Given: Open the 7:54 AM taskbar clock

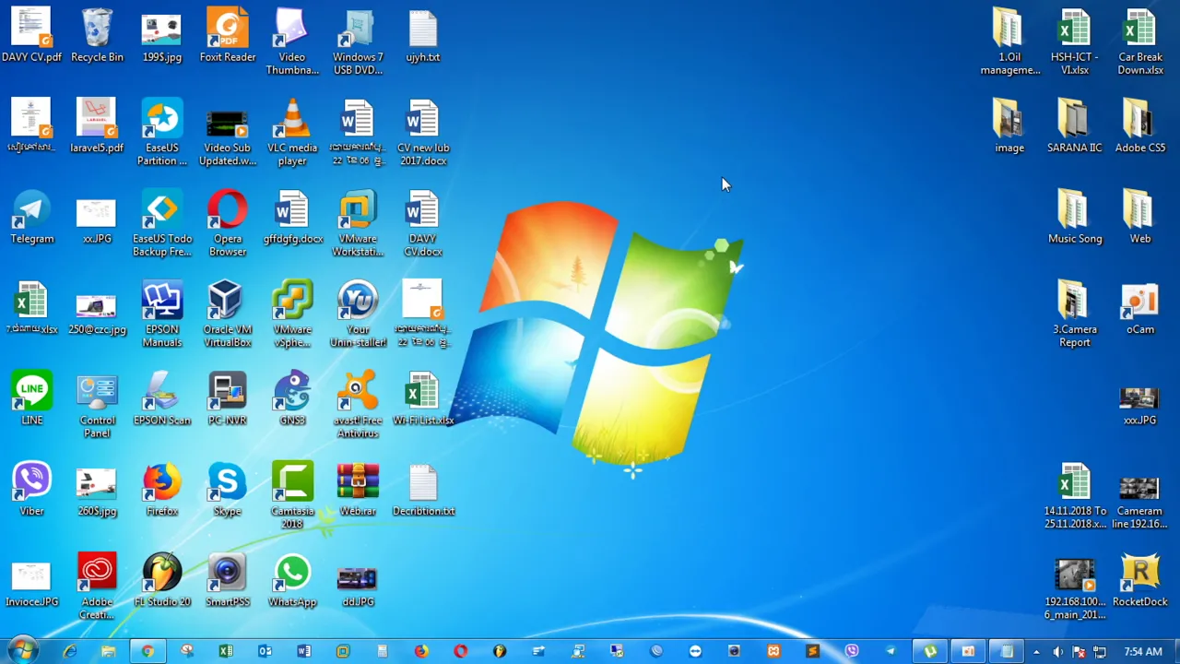Looking at the screenshot, I should tap(1143, 651).
